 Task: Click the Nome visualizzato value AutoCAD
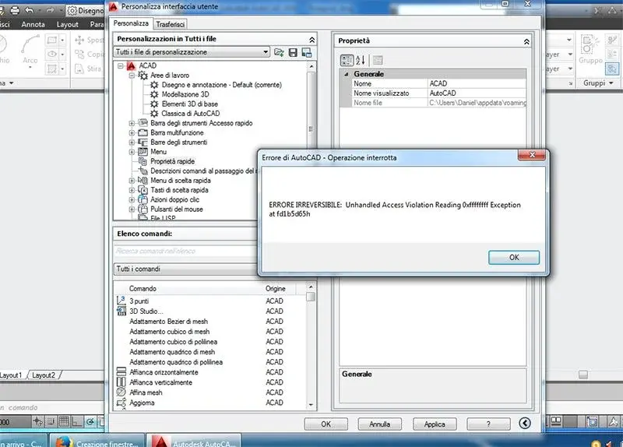coord(477,93)
